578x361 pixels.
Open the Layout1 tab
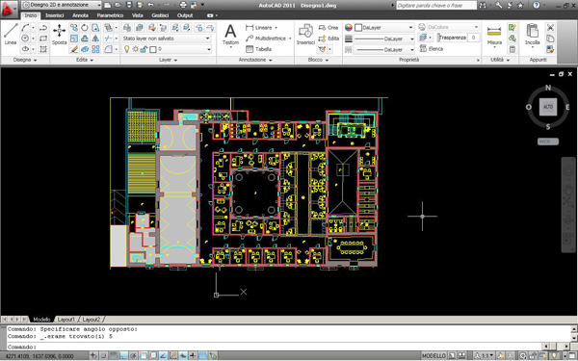click(x=66, y=320)
